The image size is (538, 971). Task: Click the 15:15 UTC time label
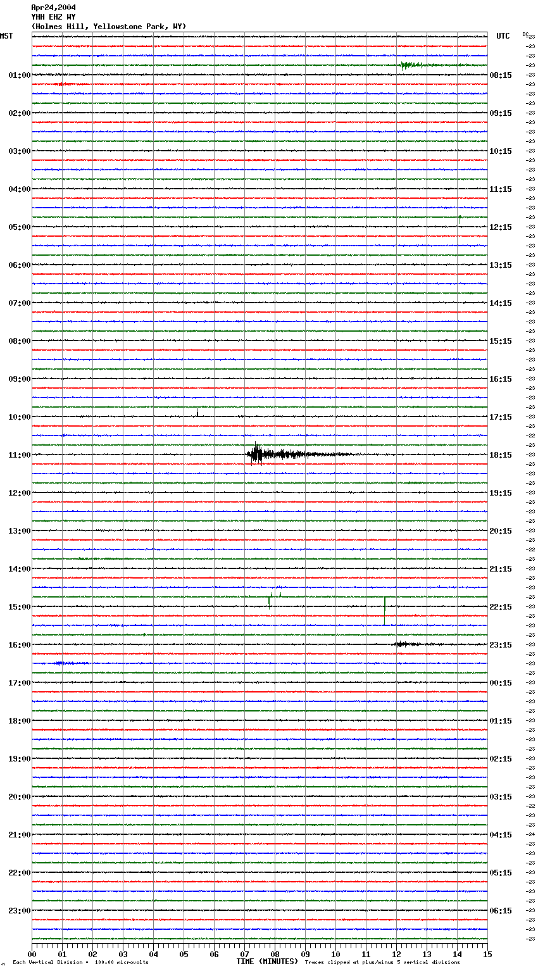click(501, 341)
